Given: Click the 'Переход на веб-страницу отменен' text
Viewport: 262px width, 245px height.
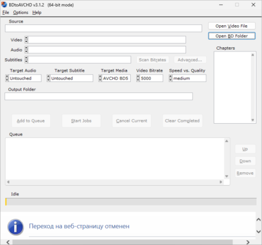Looking at the screenshot, I should tap(79, 226).
